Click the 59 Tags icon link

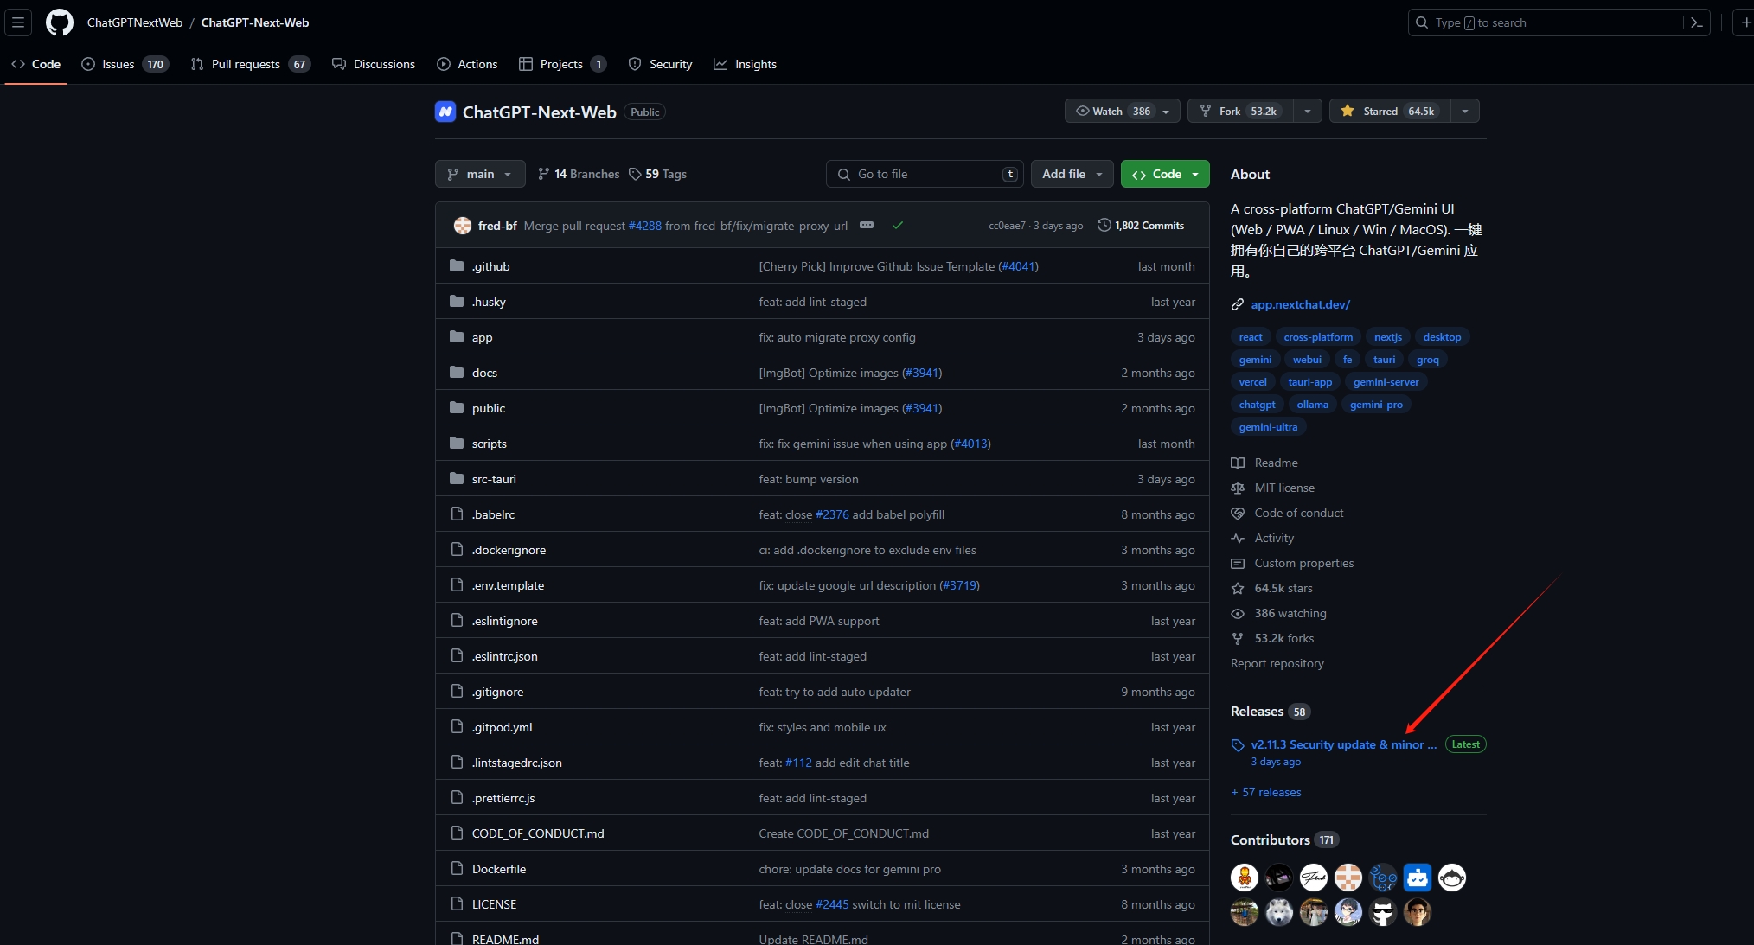pyautogui.click(x=657, y=174)
